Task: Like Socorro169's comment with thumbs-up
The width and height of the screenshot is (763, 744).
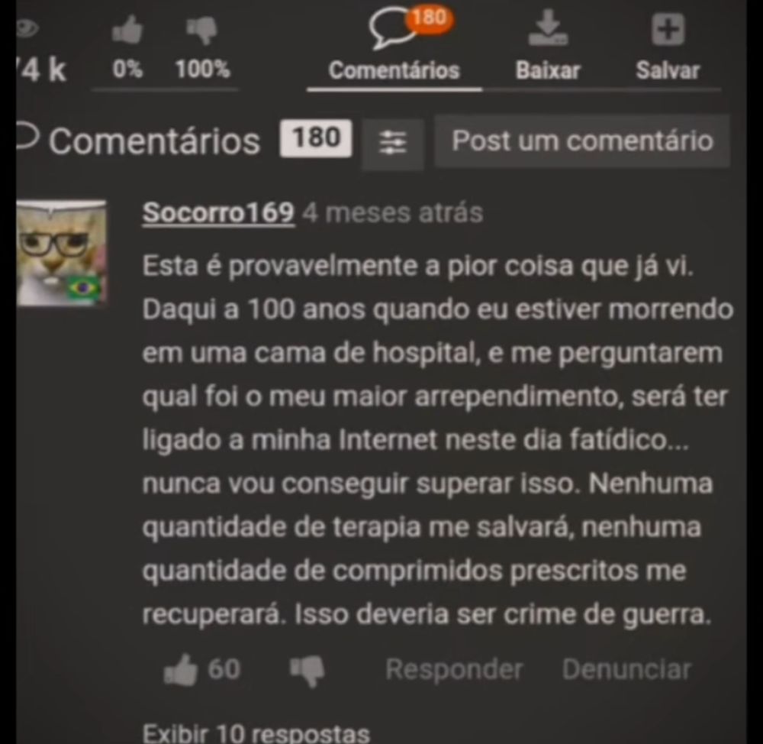Action: (x=181, y=669)
